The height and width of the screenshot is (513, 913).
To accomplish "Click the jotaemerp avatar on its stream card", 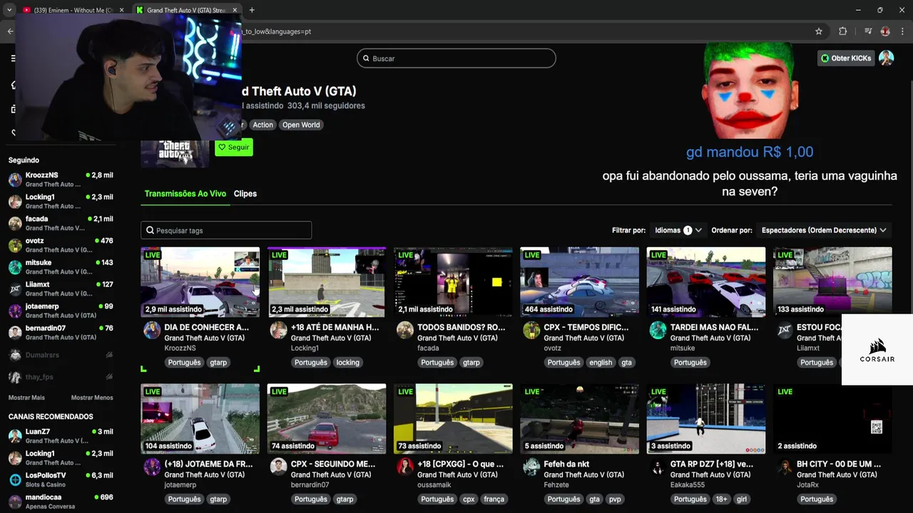I will coord(152,467).
